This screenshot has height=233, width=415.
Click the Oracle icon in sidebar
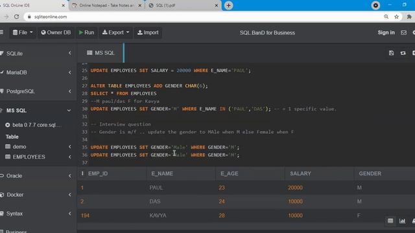1,175
